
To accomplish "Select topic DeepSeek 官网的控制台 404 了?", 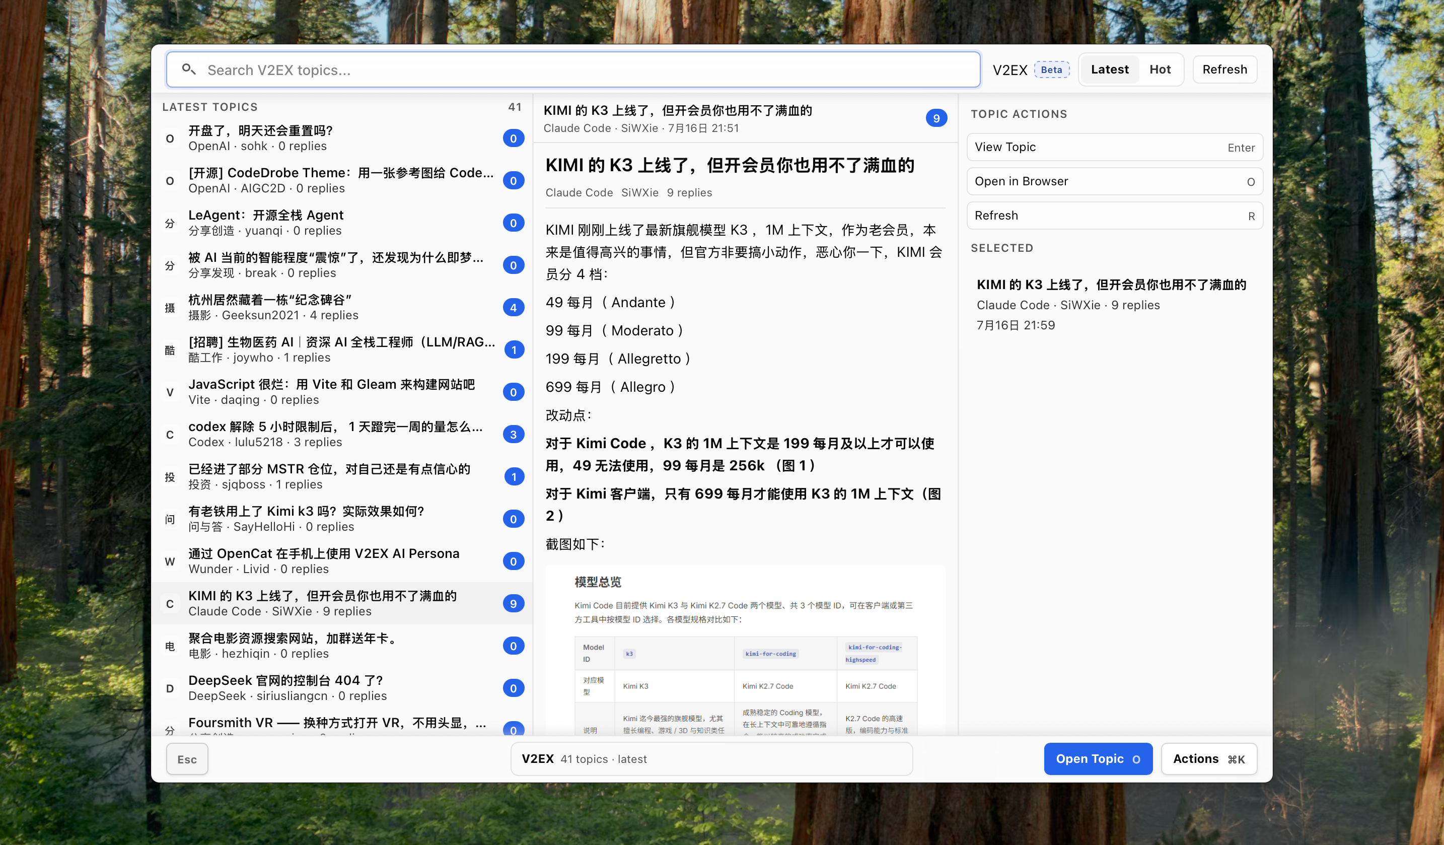I will pyautogui.click(x=342, y=688).
